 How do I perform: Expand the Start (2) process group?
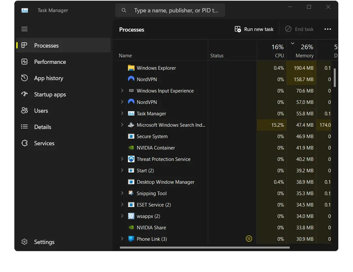(x=122, y=170)
